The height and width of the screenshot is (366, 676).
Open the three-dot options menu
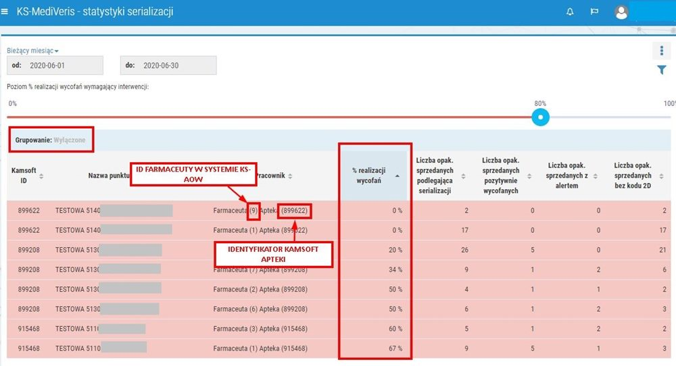click(661, 51)
